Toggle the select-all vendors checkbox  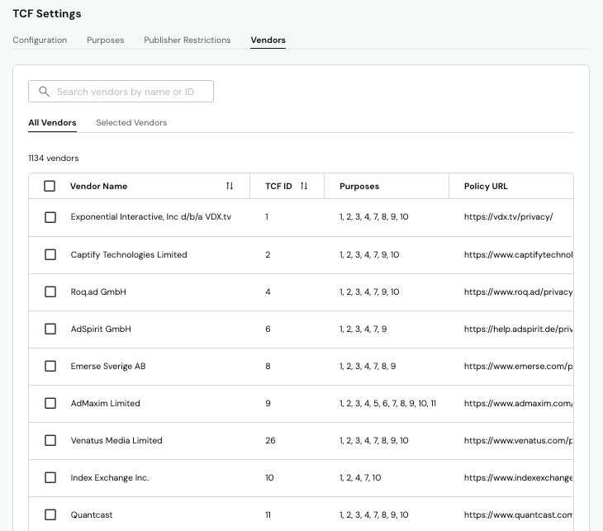[50, 186]
